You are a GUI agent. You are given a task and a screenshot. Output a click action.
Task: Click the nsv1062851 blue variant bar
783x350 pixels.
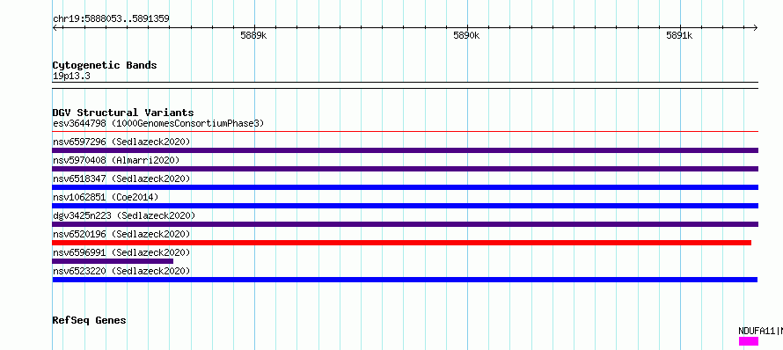405,206
